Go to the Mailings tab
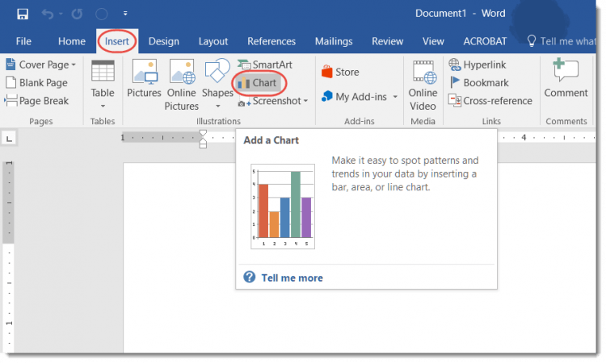The width and height of the screenshot is (606, 363). 334,41
